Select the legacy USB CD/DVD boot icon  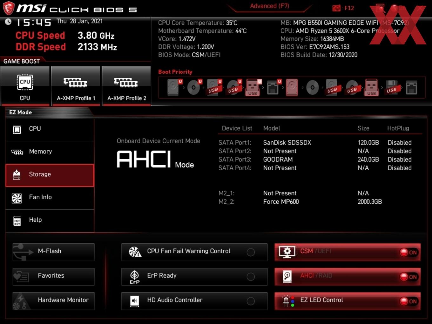coord(352,87)
